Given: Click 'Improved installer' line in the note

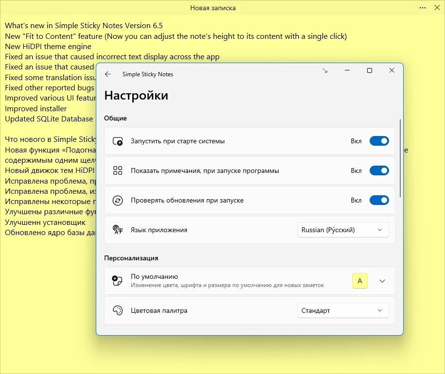Looking at the screenshot, I should click(36, 108).
